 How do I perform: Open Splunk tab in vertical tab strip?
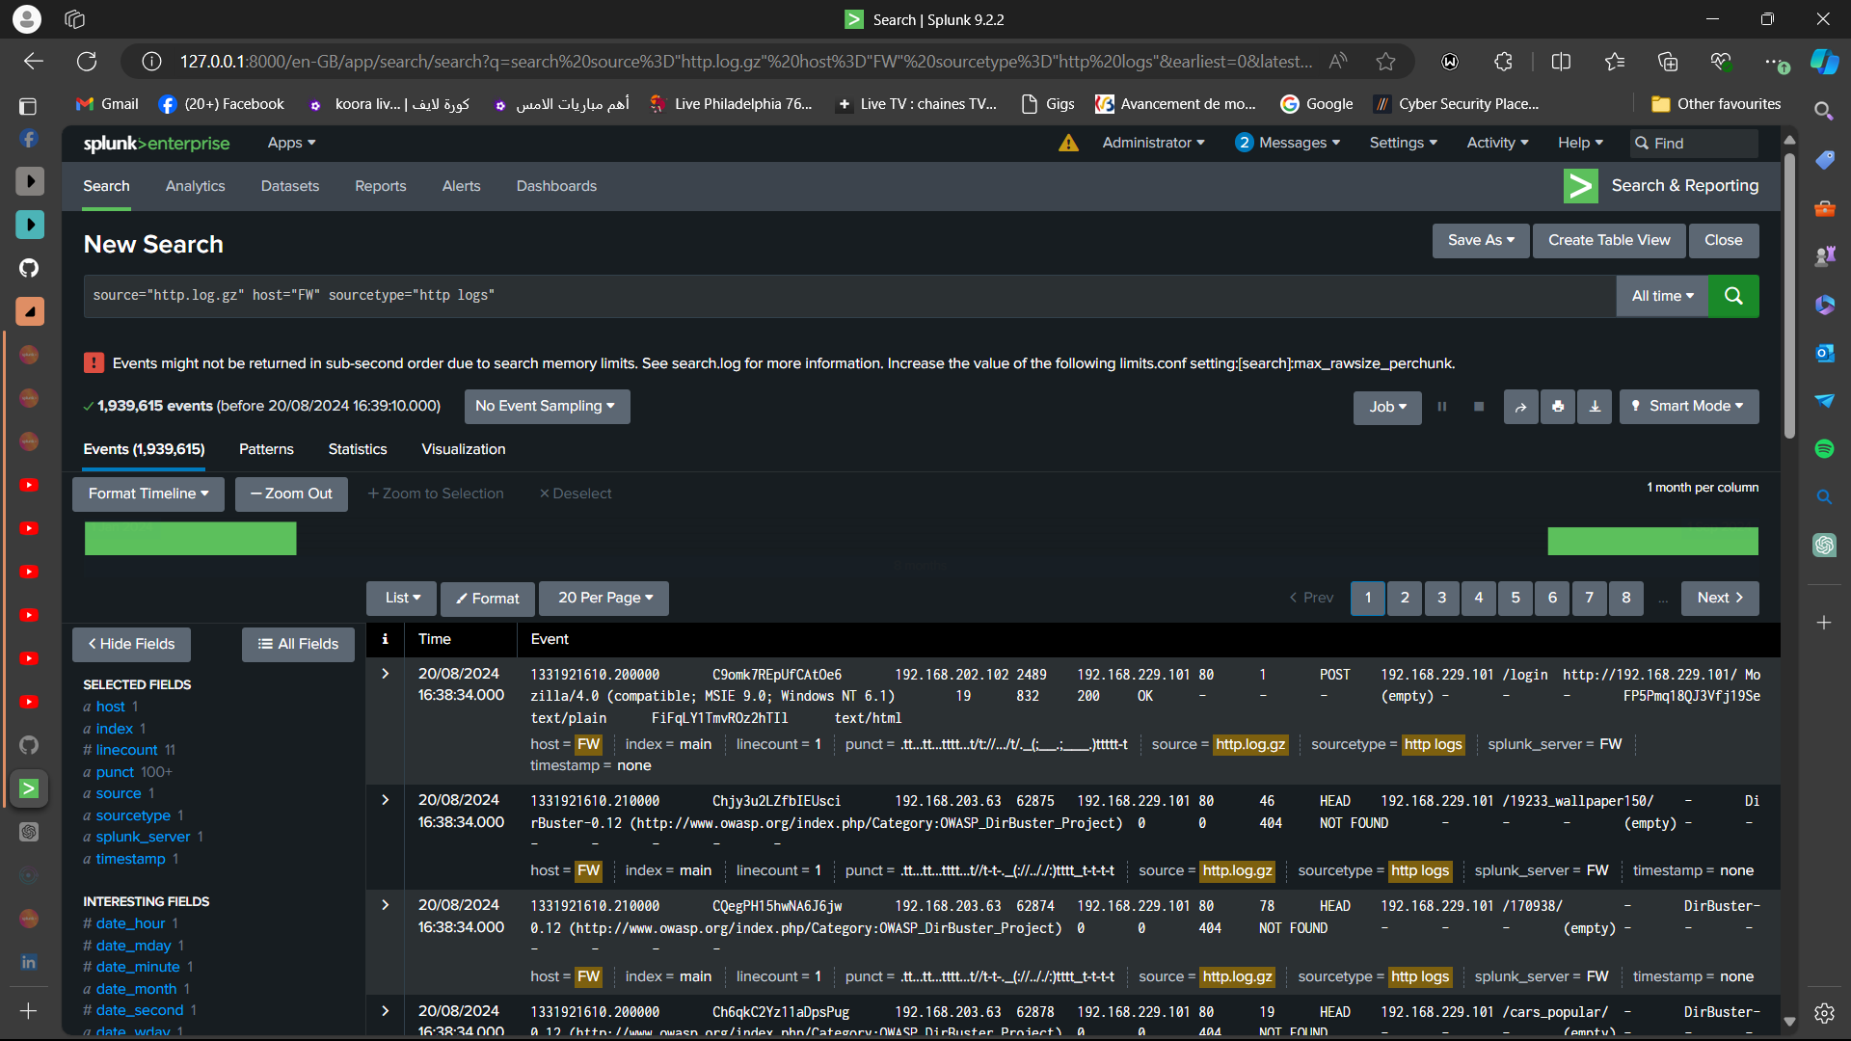(x=29, y=788)
